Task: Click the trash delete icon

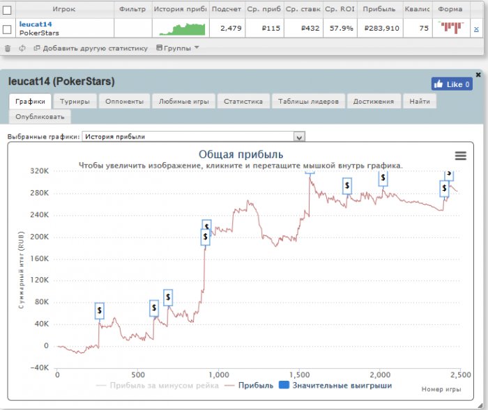Action: (8, 48)
